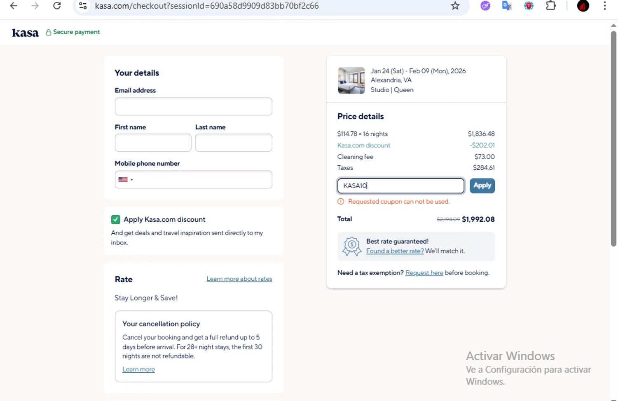This screenshot has height=401, width=618.
Task: Open Found a better rate link
Action: tap(395, 251)
